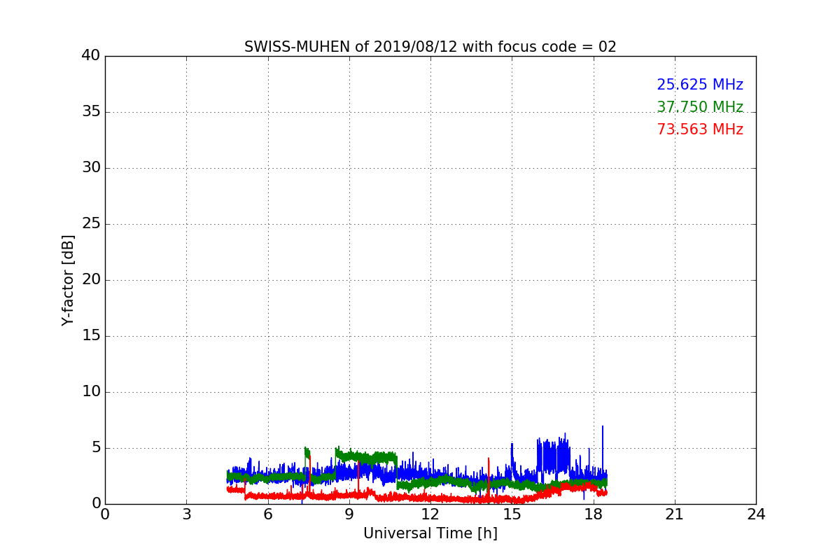Click x-axis tick label '21'
The height and width of the screenshot is (560, 840).
[x=674, y=514]
